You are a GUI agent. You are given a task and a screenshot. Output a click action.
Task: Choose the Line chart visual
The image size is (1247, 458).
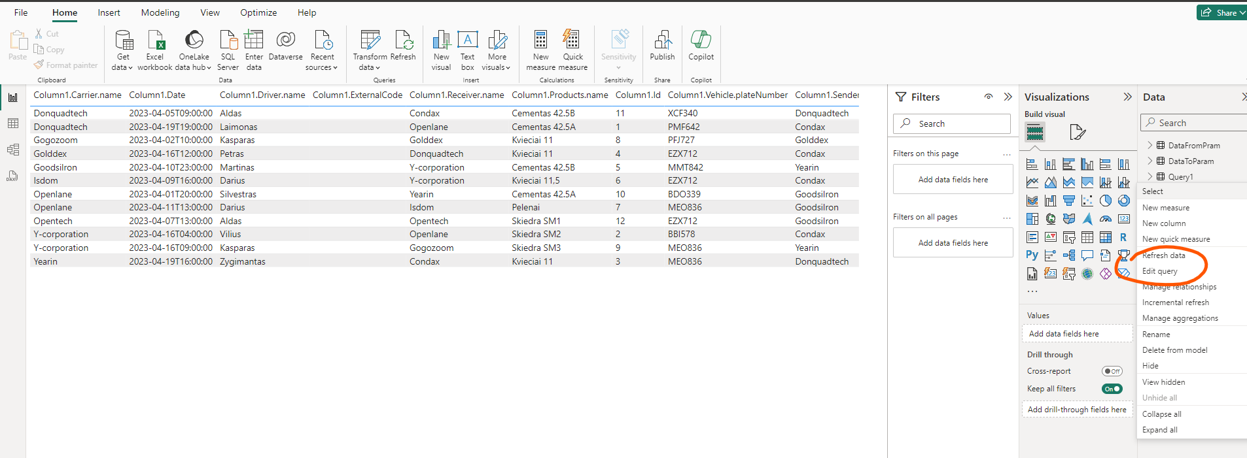coord(1032,182)
